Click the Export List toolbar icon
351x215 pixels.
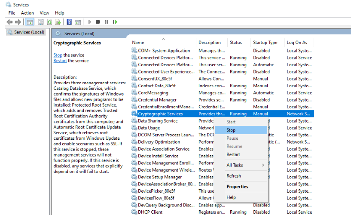[x=58, y=22]
